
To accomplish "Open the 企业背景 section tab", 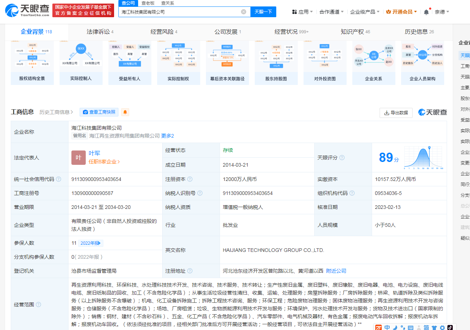I will coord(37,32).
